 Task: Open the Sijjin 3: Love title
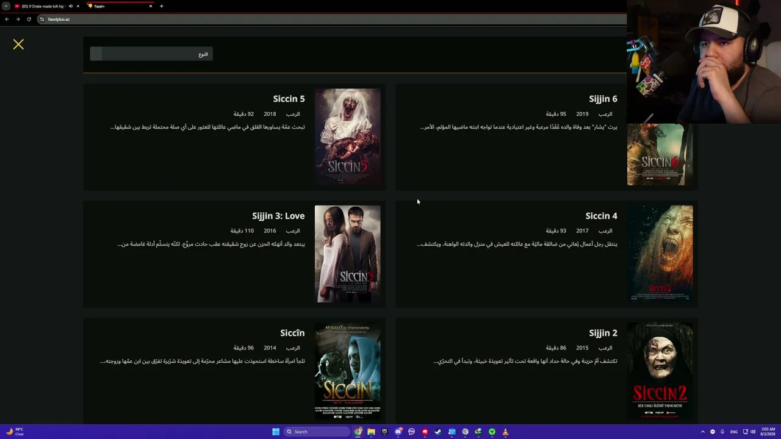(x=278, y=216)
